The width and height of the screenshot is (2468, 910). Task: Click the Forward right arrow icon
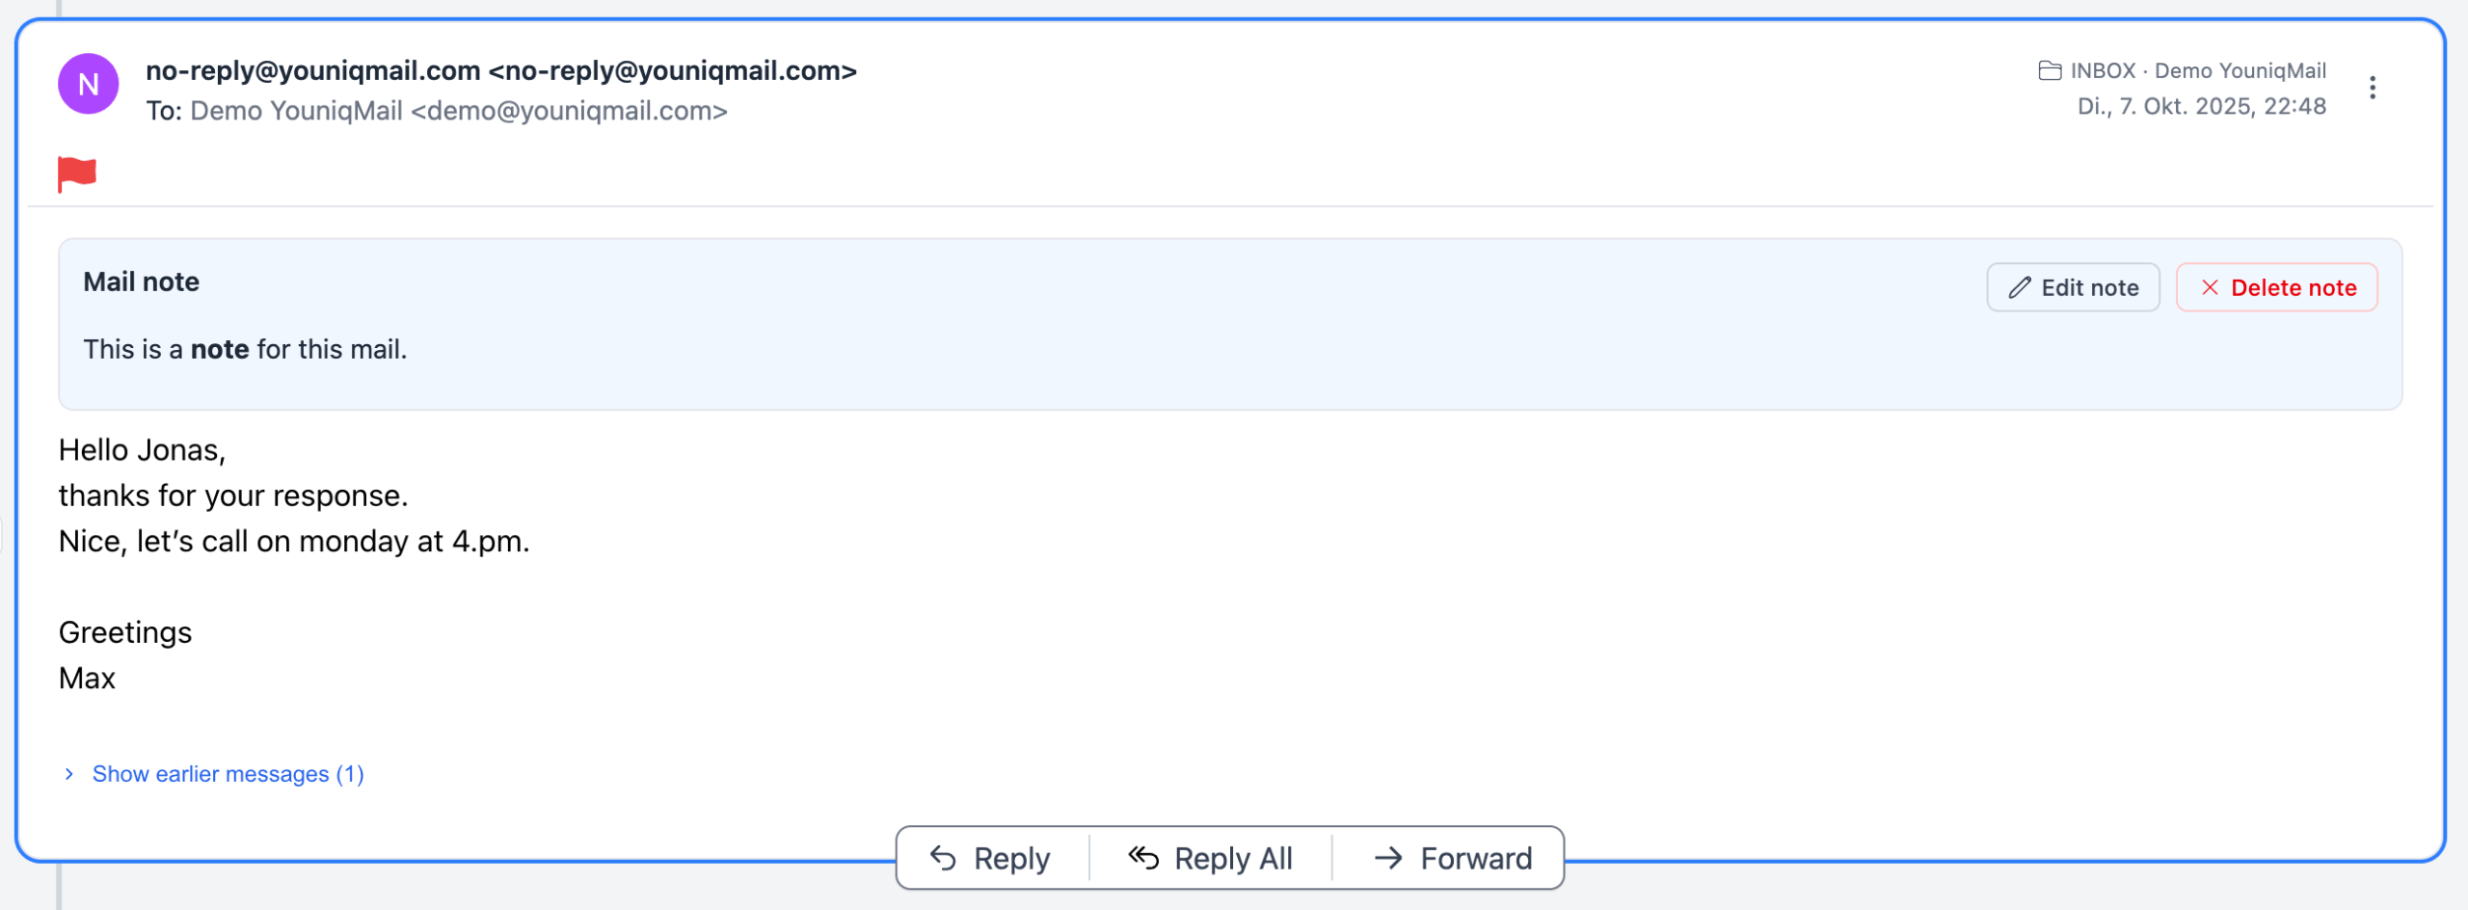[x=1388, y=858]
